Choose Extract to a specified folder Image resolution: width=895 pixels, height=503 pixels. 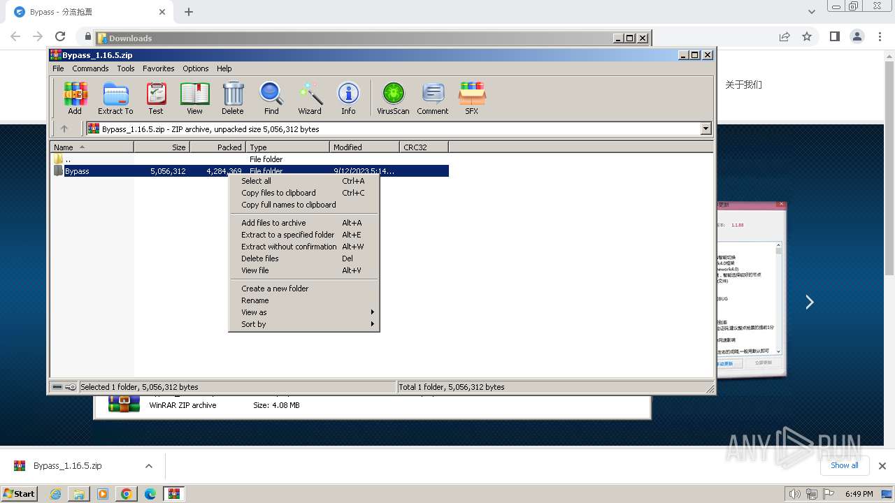tap(304, 235)
